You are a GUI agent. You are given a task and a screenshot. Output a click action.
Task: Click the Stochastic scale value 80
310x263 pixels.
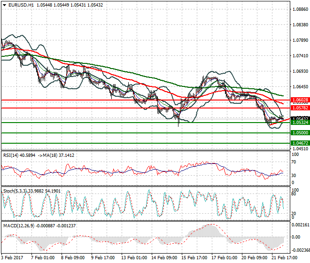point(294,193)
